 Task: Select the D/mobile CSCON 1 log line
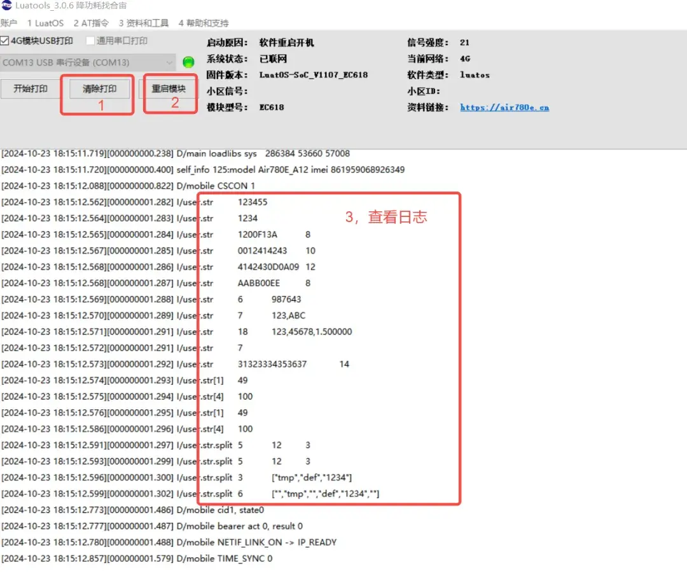[x=128, y=186]
